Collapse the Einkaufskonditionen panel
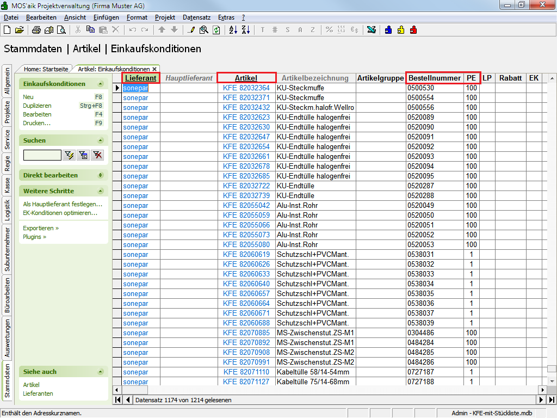 [100, 84]
